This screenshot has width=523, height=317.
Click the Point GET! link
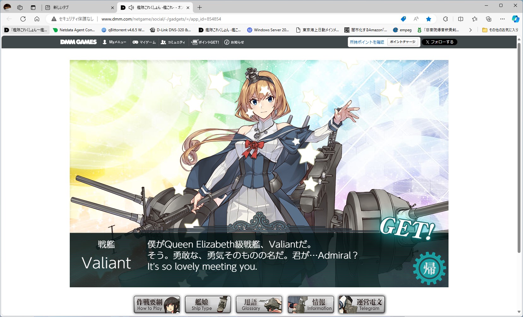[205, 42]
